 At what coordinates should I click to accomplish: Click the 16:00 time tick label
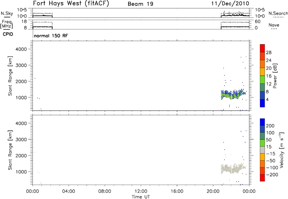(177, 191)
